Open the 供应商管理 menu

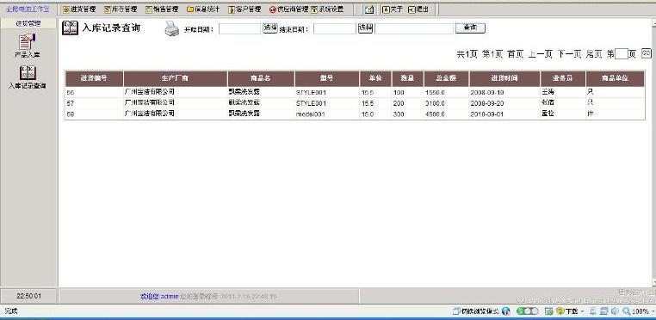tap(288, 9)
